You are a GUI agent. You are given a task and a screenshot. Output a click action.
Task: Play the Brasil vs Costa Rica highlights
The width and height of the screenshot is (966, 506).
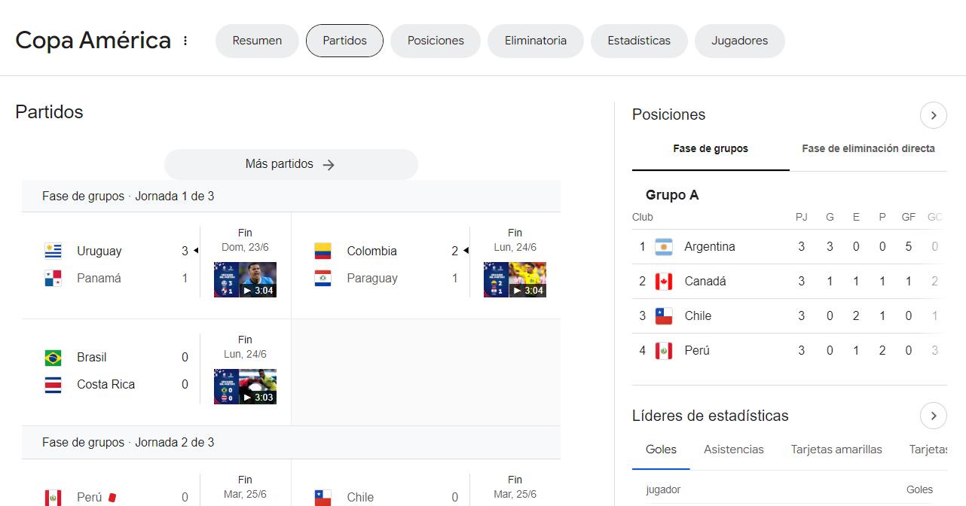click(x=245, y=386)
